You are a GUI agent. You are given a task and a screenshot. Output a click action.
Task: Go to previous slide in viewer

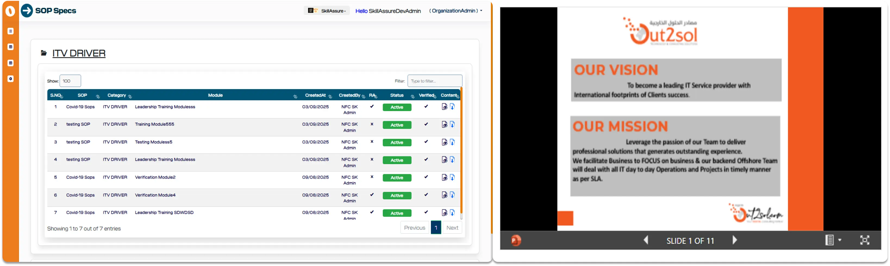(646, 240)
